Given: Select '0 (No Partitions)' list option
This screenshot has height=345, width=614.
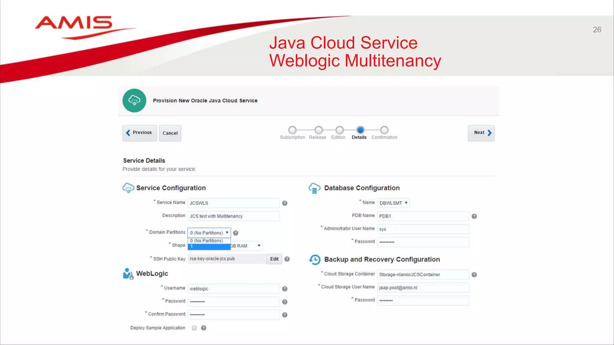Looking at the screenshot, I should coord(209,241).
